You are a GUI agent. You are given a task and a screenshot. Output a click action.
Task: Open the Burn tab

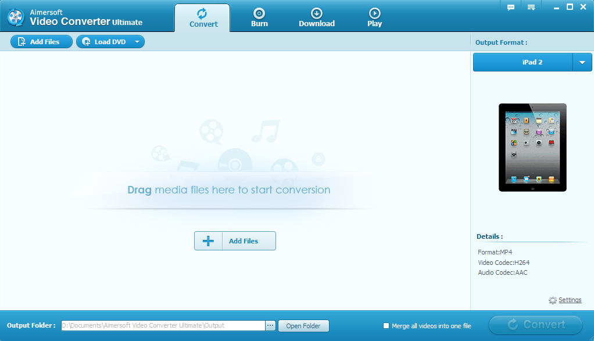[259, 18]
